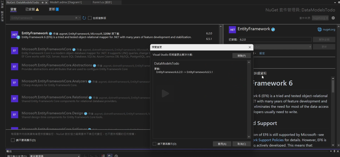This screenshot has height=157, width=340.
Task: Click the EF icon of Microsoft.EntityFrameworkCore package
Action: [x=14, y=51]
